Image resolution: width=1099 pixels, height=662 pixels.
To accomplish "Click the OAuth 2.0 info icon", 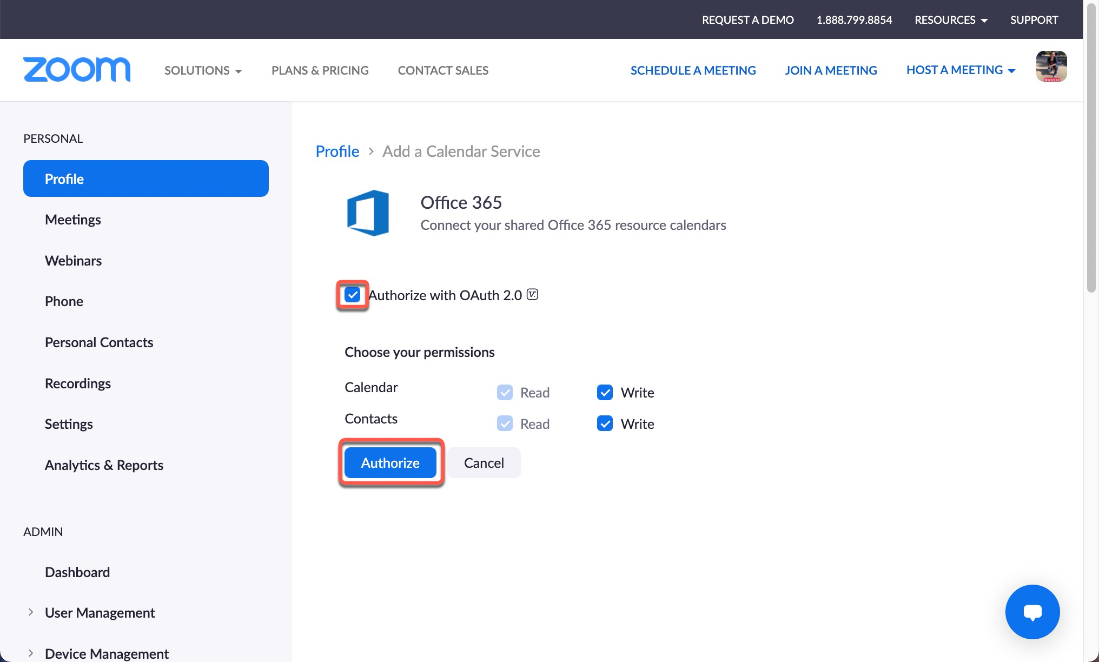I will tap(532, 295).
